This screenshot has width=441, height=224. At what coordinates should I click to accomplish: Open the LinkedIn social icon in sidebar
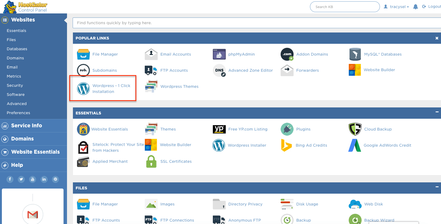44,179
